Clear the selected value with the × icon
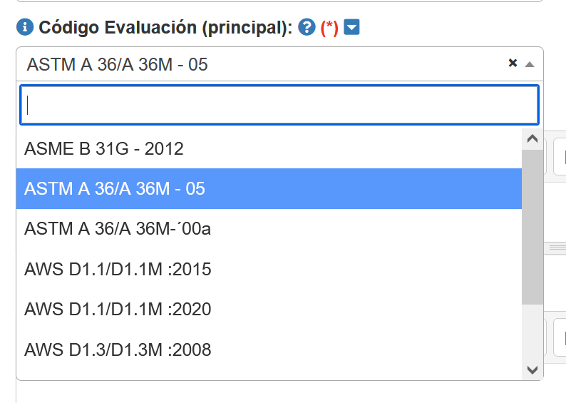This screenshot has width=566, height=403. 513,63
